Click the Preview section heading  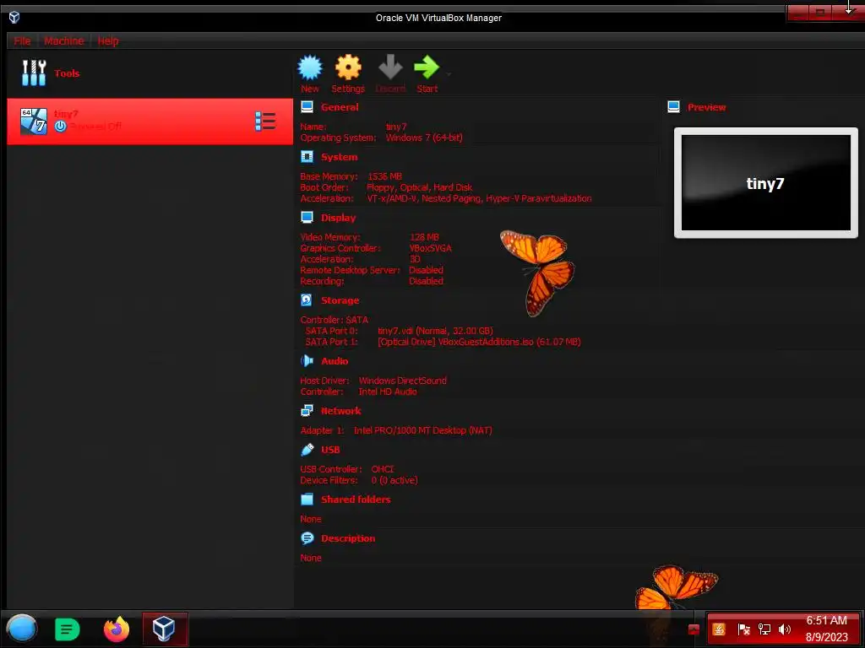tap(707, 107)
